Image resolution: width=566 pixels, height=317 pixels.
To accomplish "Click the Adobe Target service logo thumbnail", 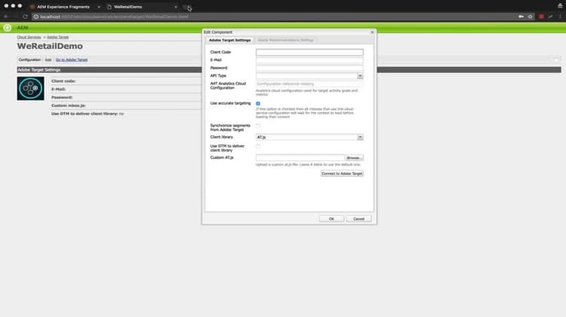I will tap(31, 88).
